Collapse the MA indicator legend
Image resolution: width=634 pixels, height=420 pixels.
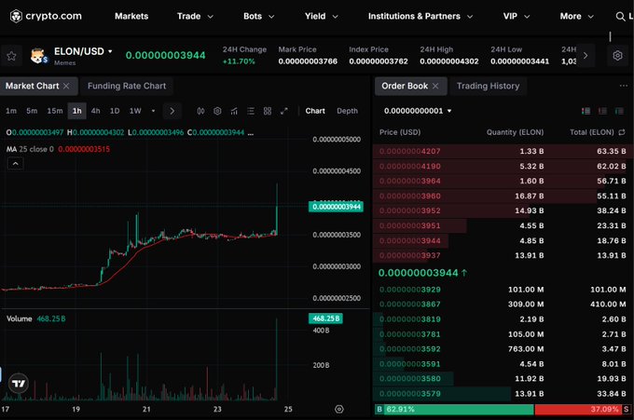coord(15,164)
